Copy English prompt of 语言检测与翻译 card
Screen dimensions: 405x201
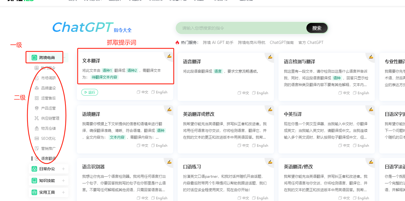(x=361, y=93)
